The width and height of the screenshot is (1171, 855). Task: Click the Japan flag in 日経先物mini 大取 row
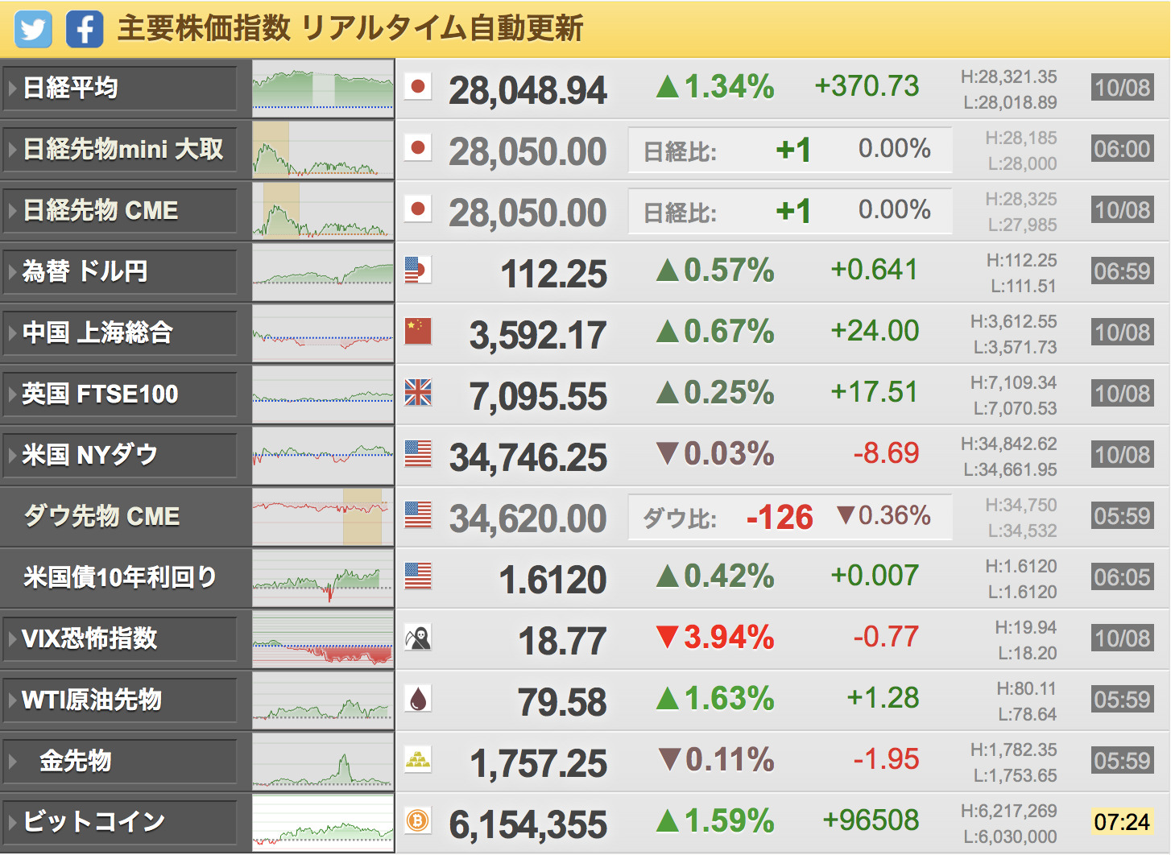[x=418, y=147]
